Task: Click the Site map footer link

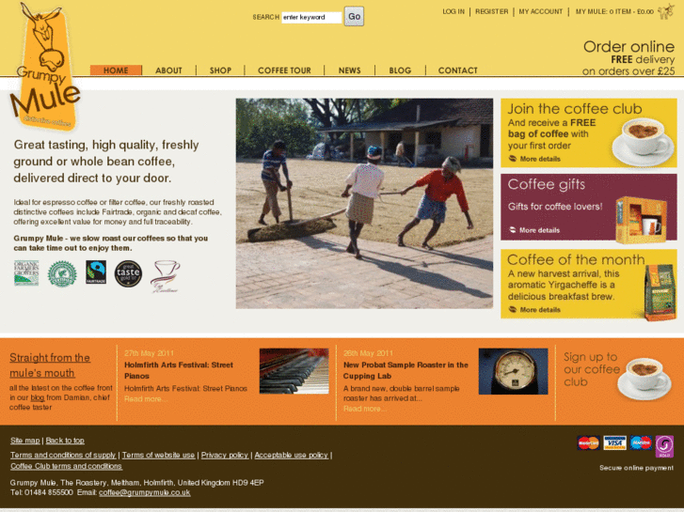Action: [24, 441]
